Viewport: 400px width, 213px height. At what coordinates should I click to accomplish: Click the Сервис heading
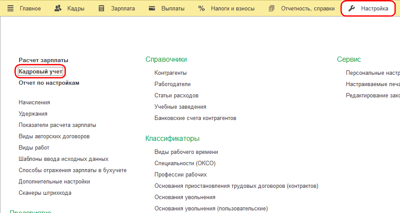tap(349, 60)
